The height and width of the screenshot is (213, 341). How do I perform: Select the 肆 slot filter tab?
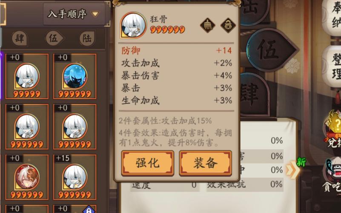[x=20, y=38]
